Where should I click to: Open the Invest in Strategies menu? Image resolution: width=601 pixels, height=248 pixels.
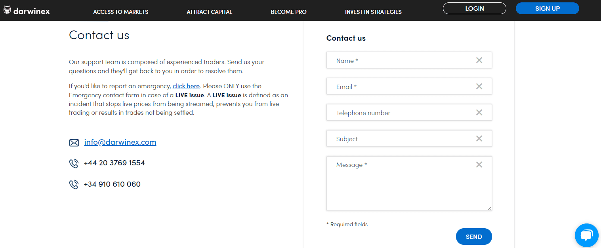tap(373, 12)
